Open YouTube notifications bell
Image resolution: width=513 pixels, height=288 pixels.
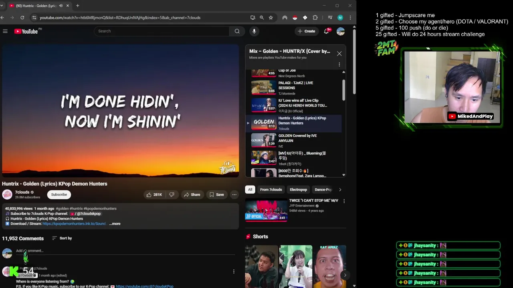coord(327,31)
